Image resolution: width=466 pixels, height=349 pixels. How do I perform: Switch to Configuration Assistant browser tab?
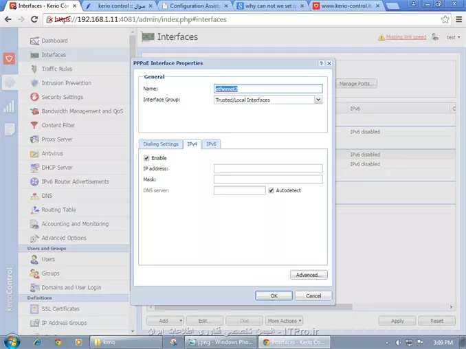point(196,6)
